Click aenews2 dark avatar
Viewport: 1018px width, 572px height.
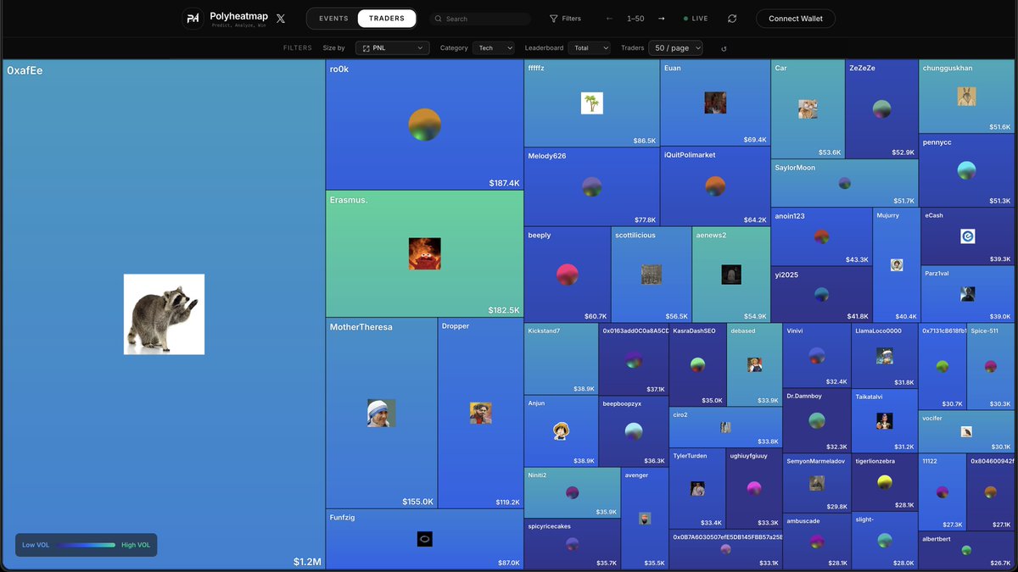[x=731, y=275]
